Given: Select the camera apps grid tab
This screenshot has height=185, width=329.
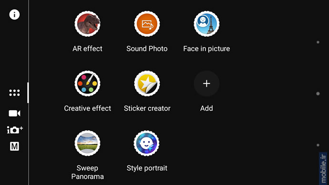Looking at the screenshot, I should (14, 92).
